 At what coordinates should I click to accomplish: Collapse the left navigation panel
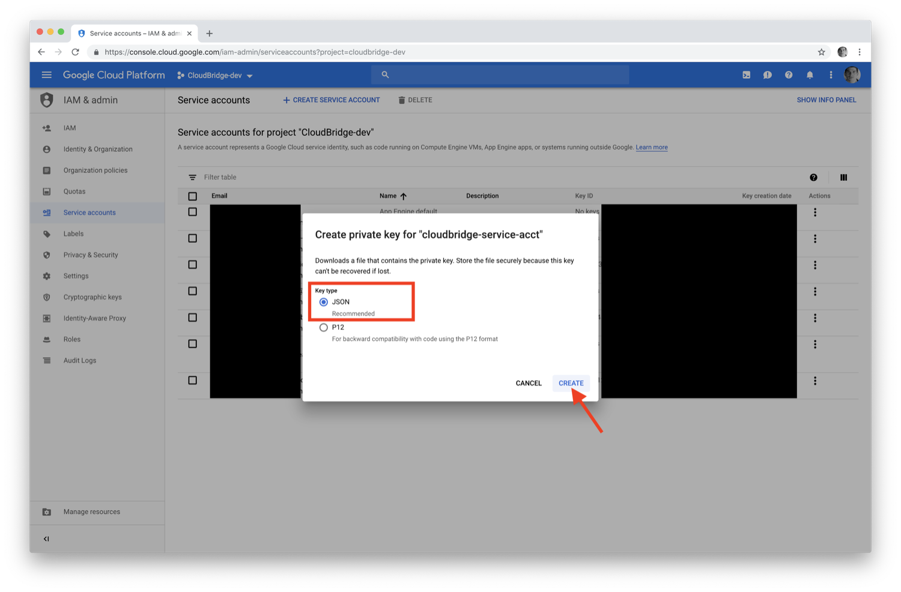pyautogui.click(x=46, y=539)
